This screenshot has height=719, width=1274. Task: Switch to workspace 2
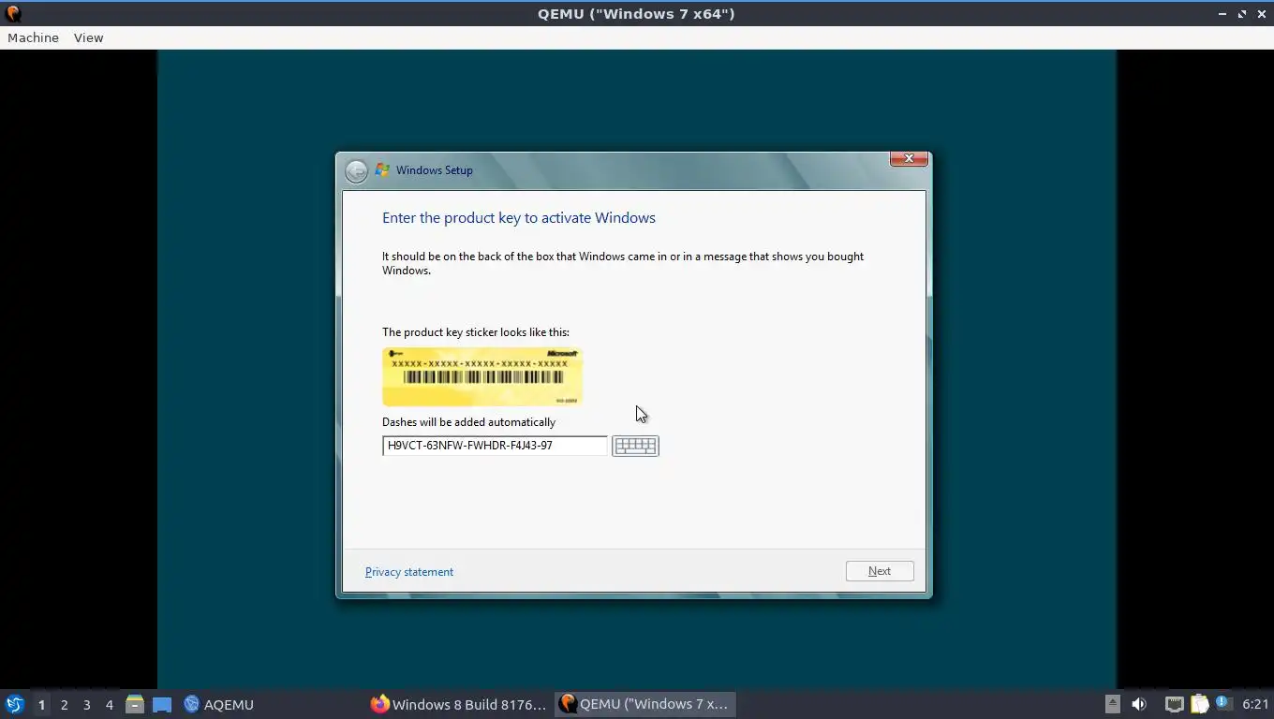point(64,705)
